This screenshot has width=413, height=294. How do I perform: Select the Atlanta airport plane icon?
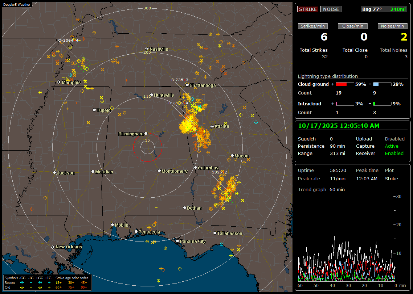coord(212,126)
